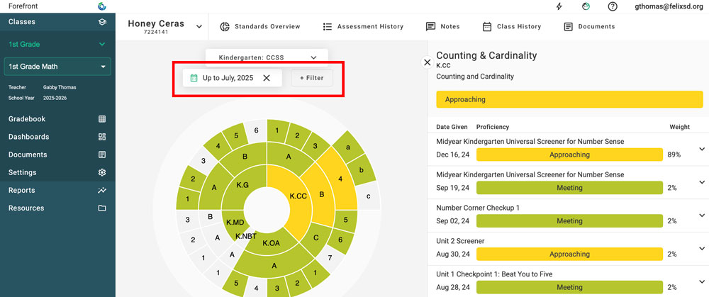This screenshot has width=709, height=297.
Task: Close the Counting & Cardinality panel
Action: pos(428,62)
